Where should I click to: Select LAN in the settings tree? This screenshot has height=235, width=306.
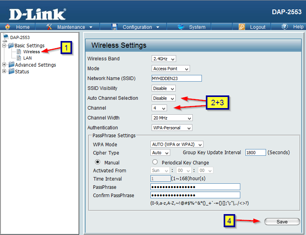pos(28,58)
